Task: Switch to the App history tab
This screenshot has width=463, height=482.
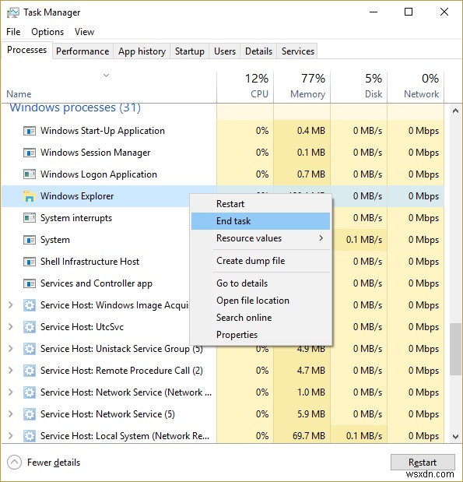Action: pyautogui.click(x=142, y=51)
